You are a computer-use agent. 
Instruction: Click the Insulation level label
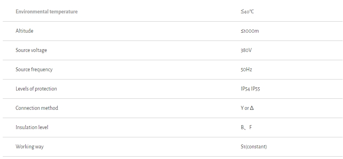click(32, 128)
